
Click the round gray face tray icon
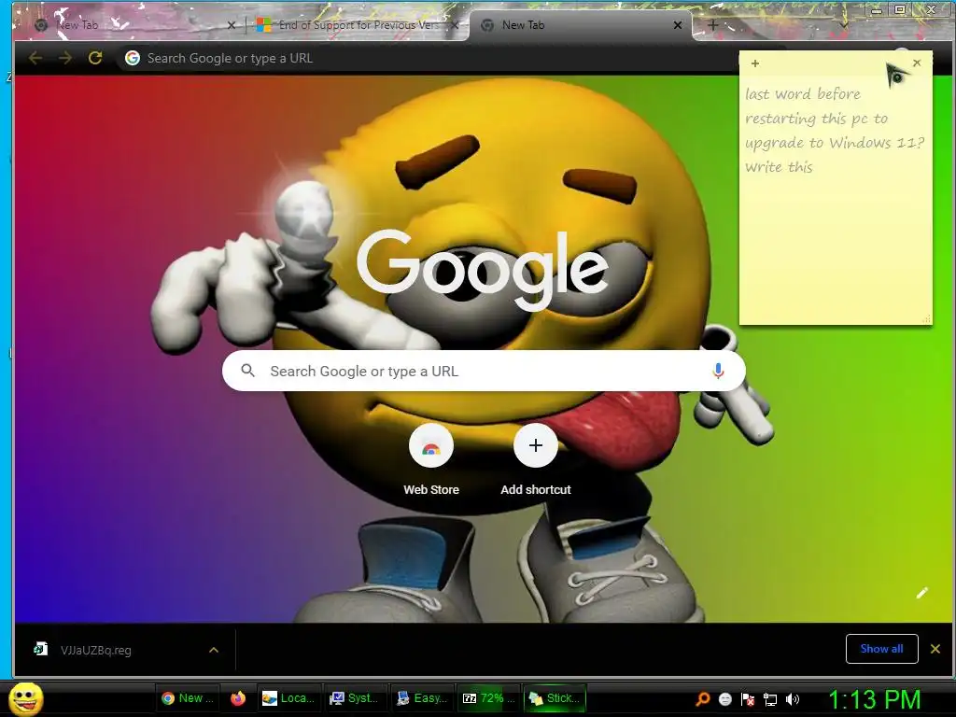724,699
